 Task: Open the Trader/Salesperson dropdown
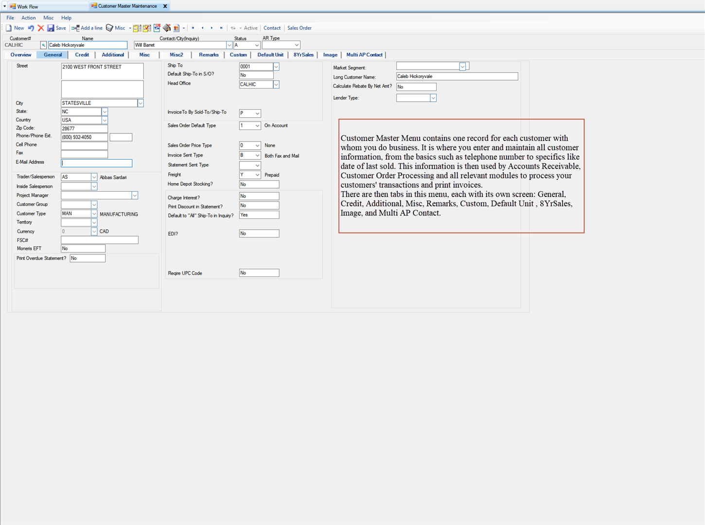94,178
